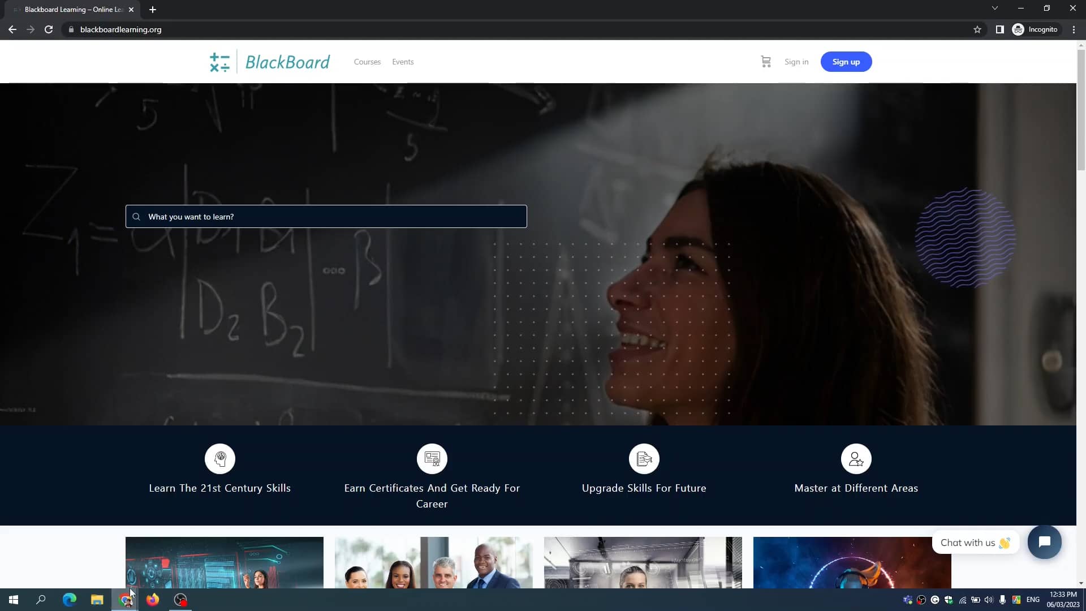1086x611 pixels.
Task: Click the Learn 21st Century Skills icon
Action: [x=219, y=458]
